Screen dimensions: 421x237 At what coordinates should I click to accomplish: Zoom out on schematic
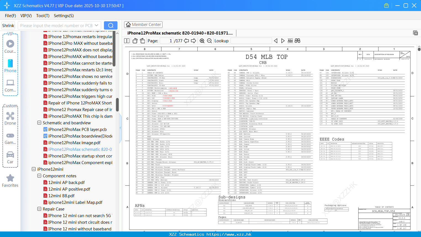pos(209,41)
